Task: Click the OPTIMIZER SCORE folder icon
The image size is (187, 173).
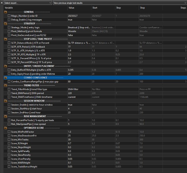Action: pyautogui.click(x=5, y=128)
